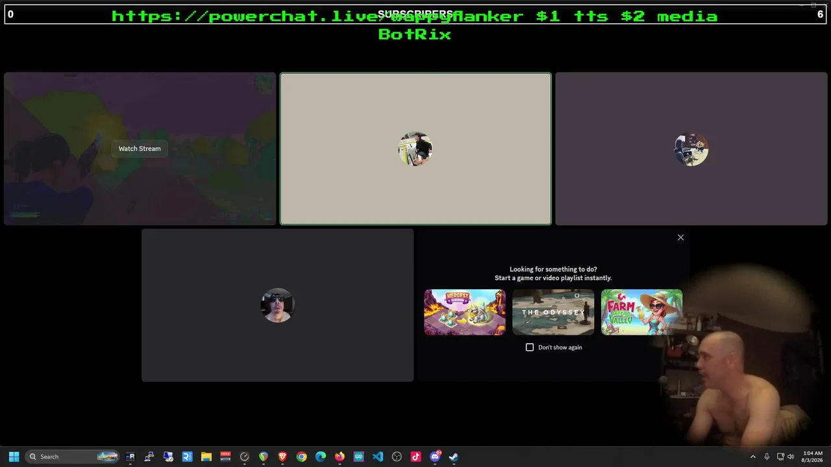Launch Firefox from the taskbar
The image size is (831, 467).
pos(340,457)
